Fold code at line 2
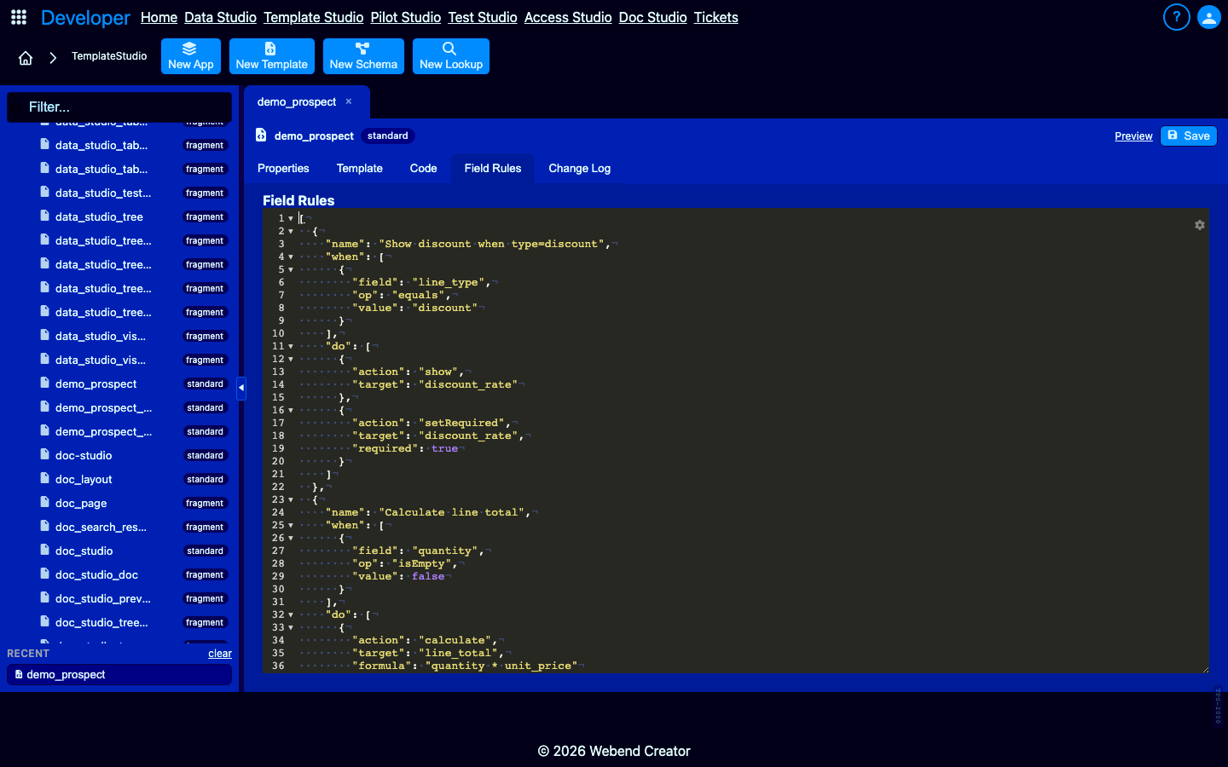This screenshot has height=767, width=1228. (291, 231)
